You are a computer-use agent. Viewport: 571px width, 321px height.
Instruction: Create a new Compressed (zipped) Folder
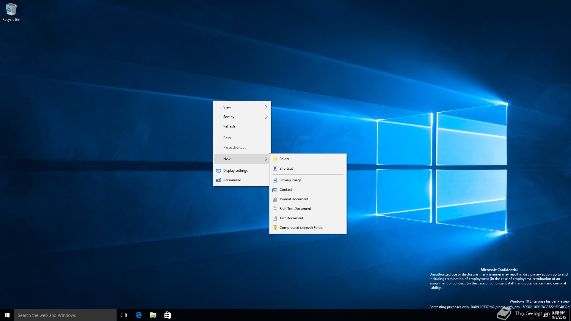pyautogui.click(x=308, y=228)
